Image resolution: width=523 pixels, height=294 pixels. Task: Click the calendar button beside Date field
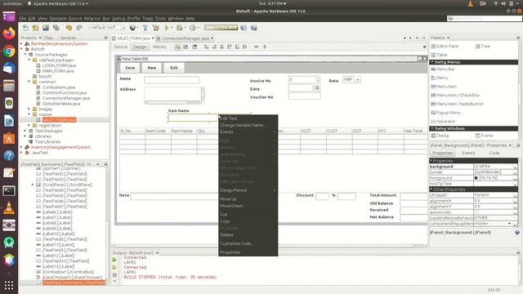[317, 88]
